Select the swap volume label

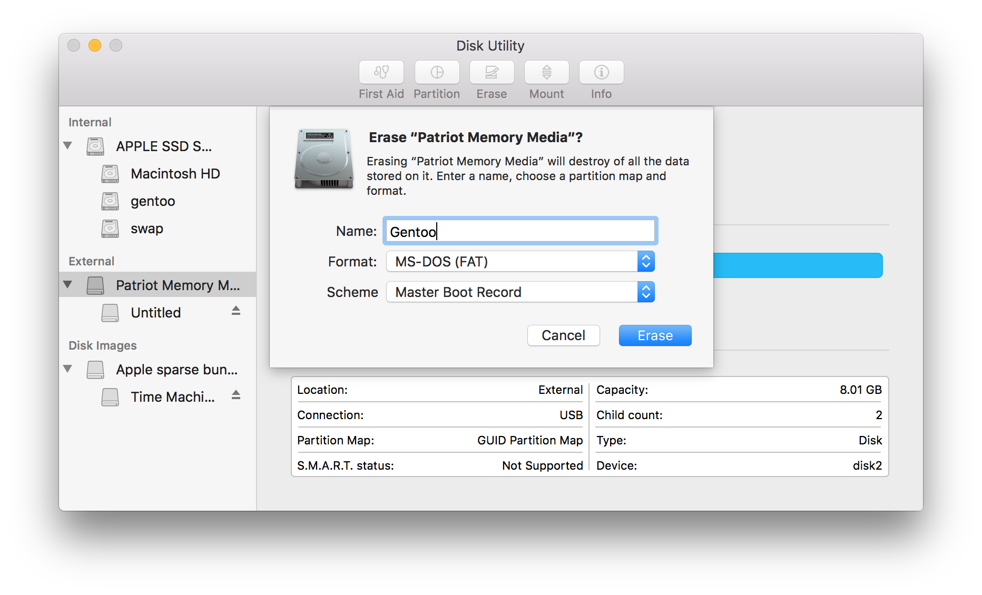147,229
